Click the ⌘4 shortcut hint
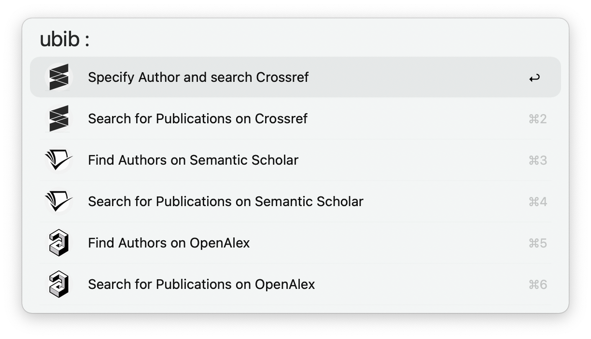This screenshot has width=591, height=339. point(537,202)
